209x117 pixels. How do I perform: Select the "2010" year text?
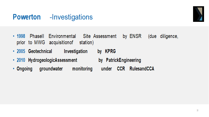(21, 60)
